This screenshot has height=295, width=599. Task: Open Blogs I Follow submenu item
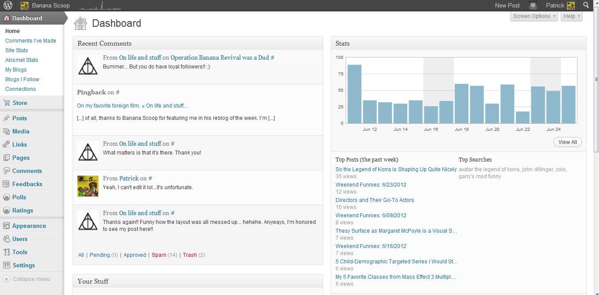point(22,79)
